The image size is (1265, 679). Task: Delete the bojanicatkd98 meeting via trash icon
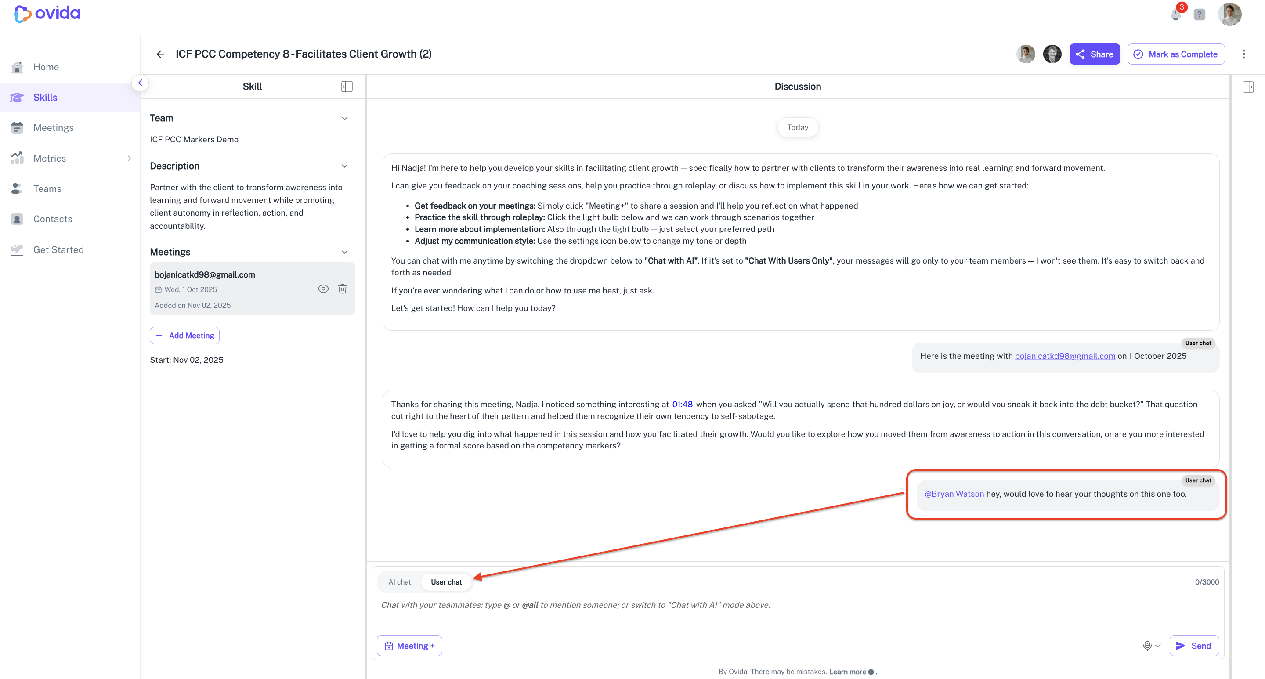point(342,289)
